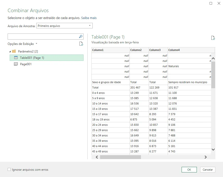Click the '15 a 17 anos' row label
The image size is (223, 177).
pos(110,114)
